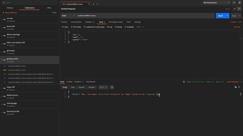The width and height of the screenshot is (243, 136).
Task: Open the request Authorization tab
Action: click(x=76, y=22)
